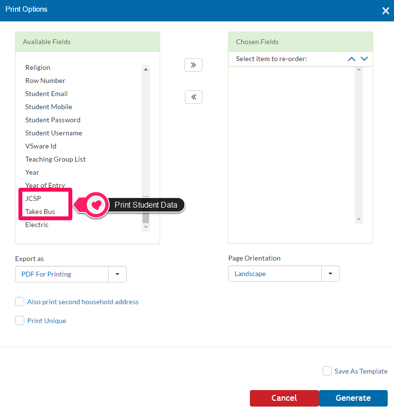Image resolution: width=394 pixels, height=409 pixels.
Task: Select the Year field
Action: point(32,172)
